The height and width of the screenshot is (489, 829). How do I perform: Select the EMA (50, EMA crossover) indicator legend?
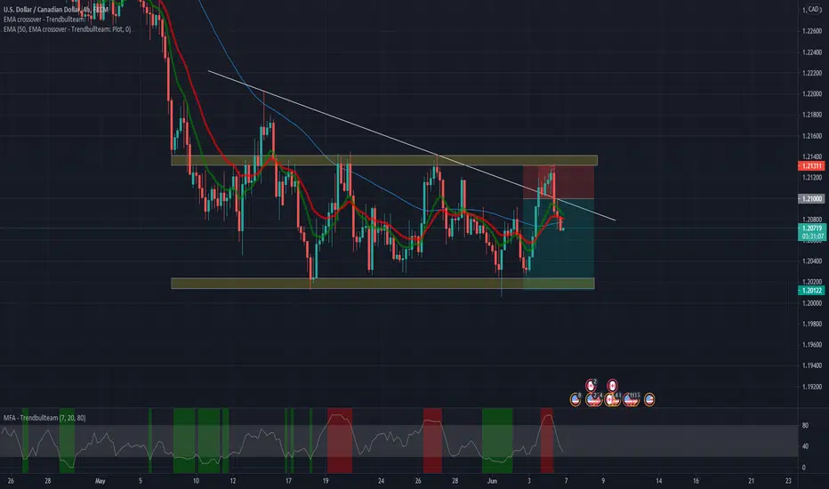coord(67,29)
